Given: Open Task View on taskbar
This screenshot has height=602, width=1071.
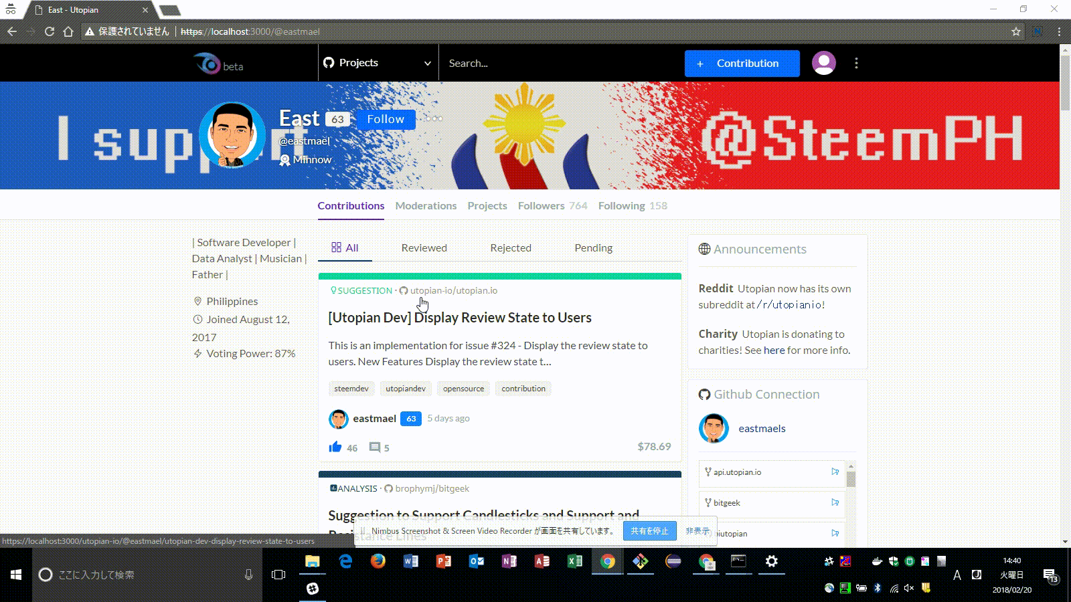Looking at the screenshot, I should [278, 575].
